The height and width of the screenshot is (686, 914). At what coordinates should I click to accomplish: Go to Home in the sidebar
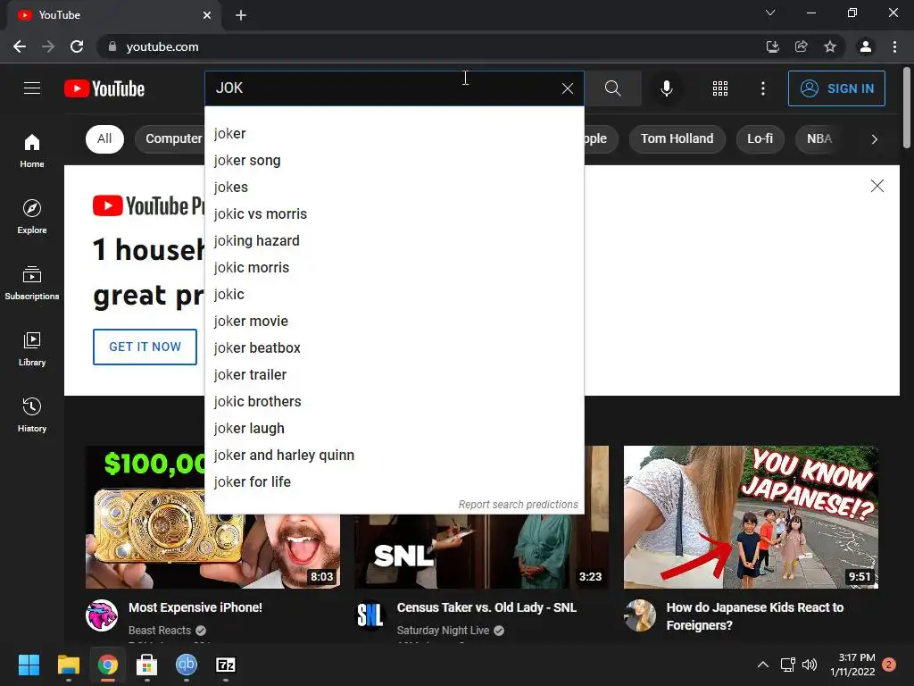(32, 150)
